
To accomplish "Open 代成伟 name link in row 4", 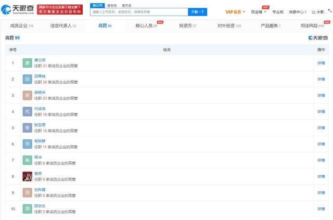I will tap(40, 109).
